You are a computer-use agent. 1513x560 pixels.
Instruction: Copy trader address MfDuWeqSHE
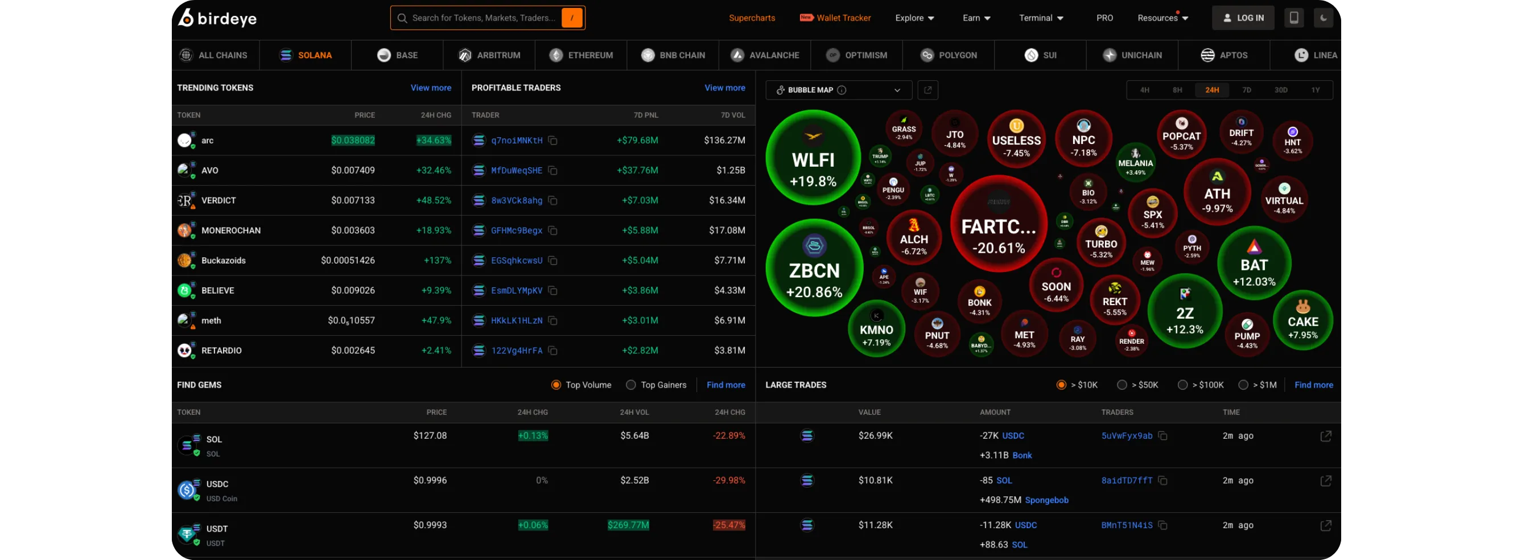click(553, 170)
